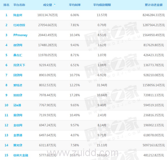Click the 平均利率 column header
The width and height of the screenshot is (167, 160).
click(75, 5)
